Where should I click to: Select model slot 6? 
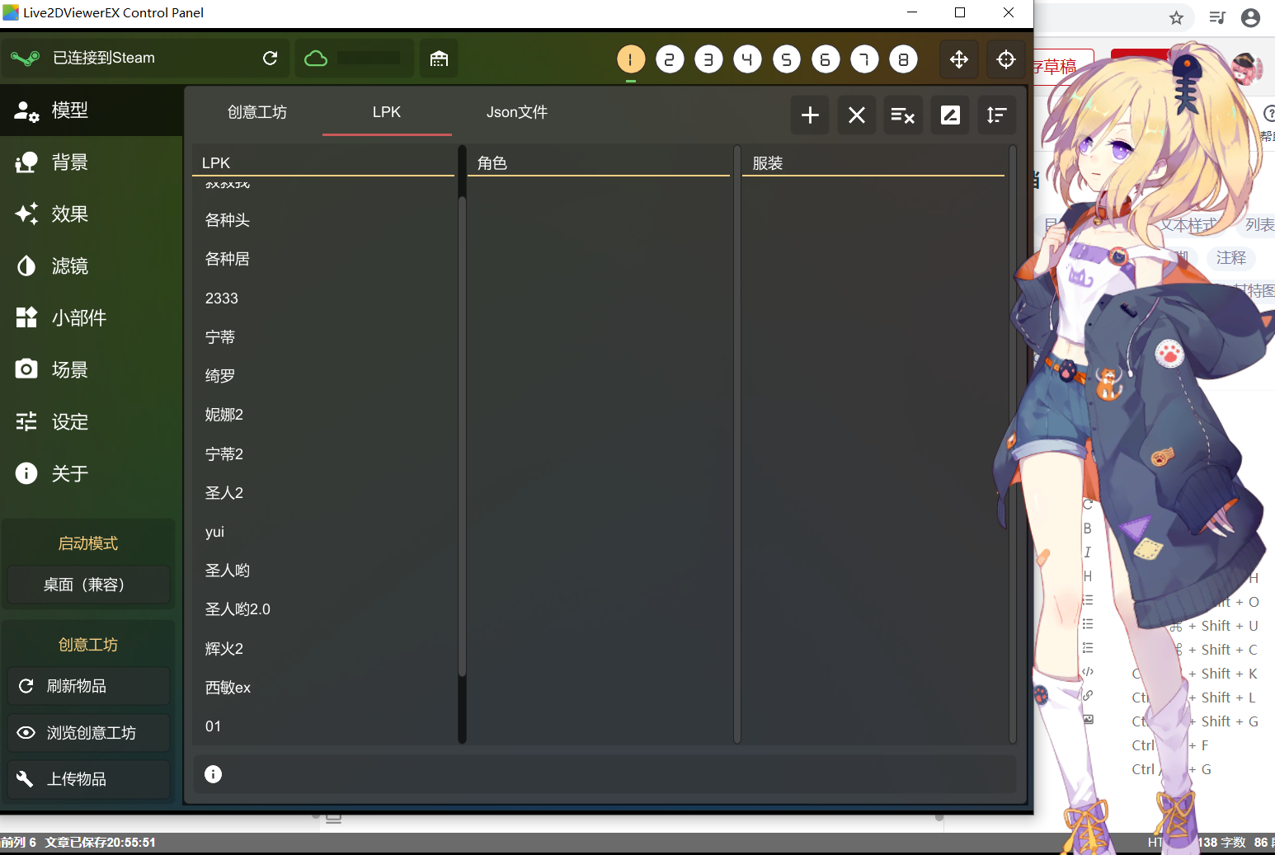tap(826, 59)
